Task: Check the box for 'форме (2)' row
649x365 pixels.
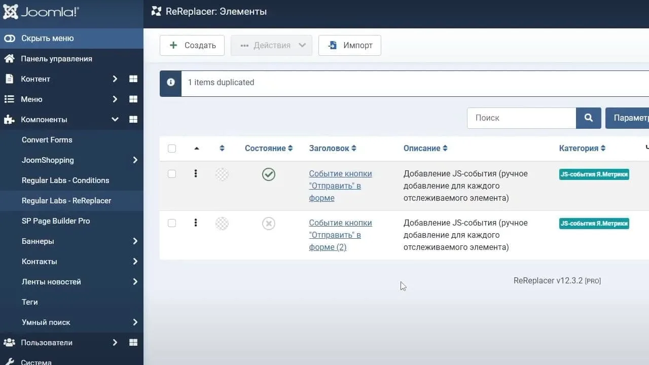Action: tap(172, 223)
